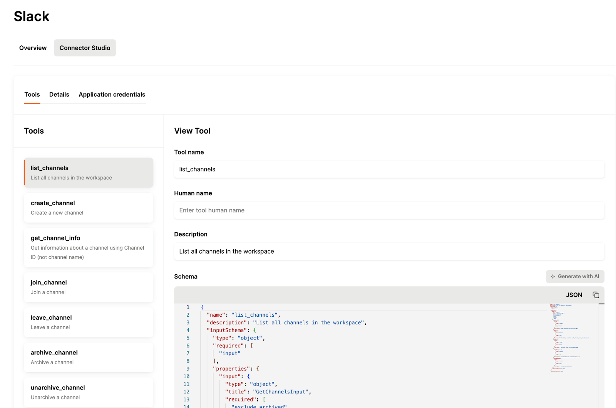Viewport: 616px width, 408px height.
Task: Focus the Tool name input field
Action: tap(389, 169)
